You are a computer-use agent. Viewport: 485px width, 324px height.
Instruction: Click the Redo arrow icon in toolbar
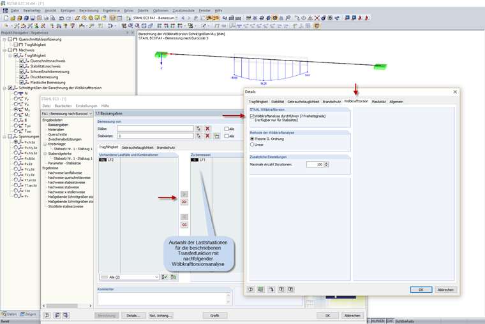(x=68, y=18)
